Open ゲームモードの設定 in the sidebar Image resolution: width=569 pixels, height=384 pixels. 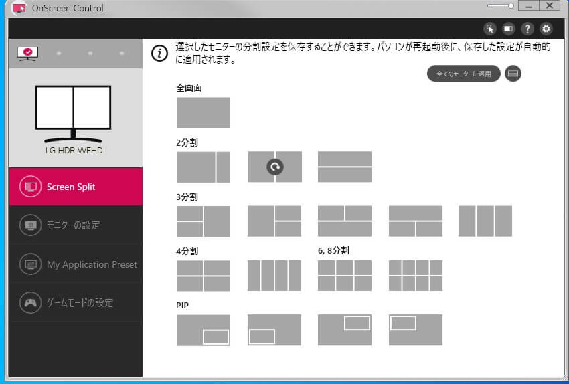pos(76,302)
